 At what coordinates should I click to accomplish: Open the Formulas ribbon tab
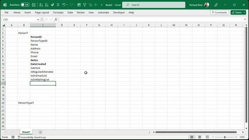[x=58, y=12]
